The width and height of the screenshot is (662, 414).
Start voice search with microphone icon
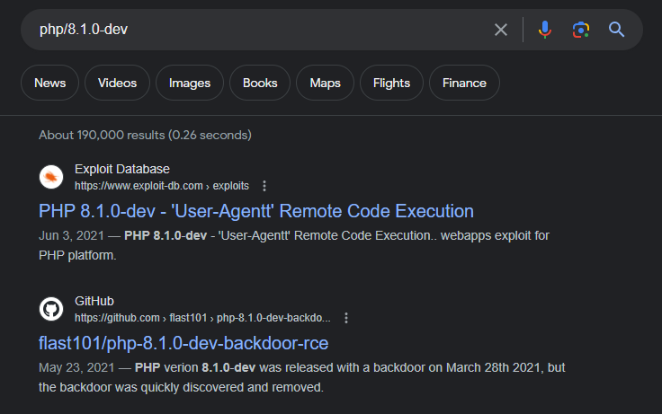click(x=544, y=30)
